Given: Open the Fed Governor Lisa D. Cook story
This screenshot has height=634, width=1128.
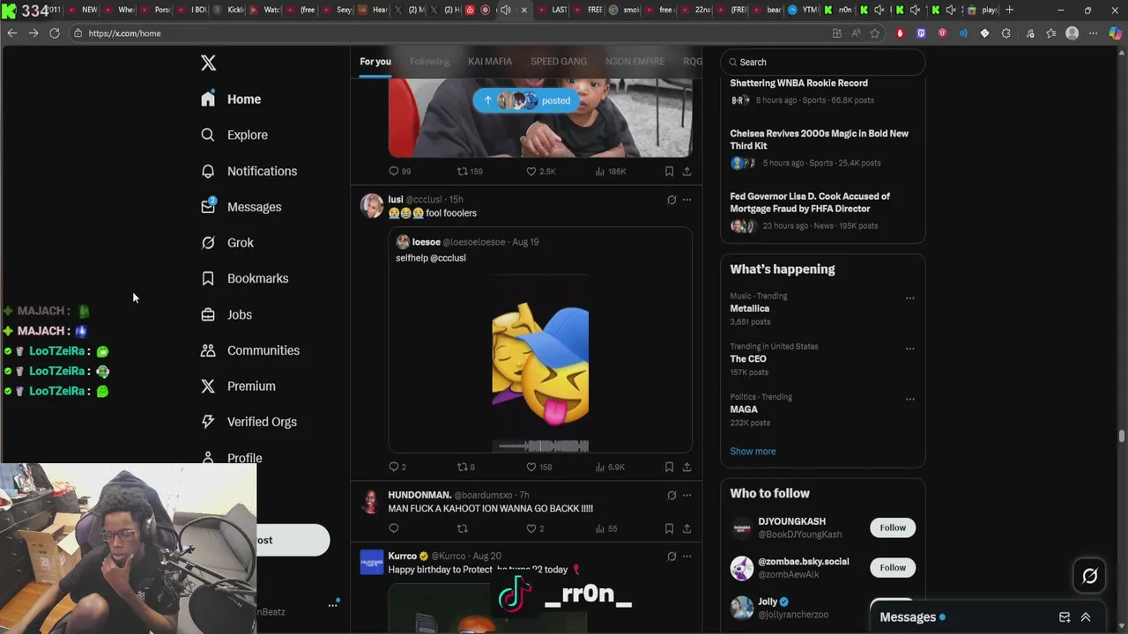Looking at the screenshot, I should pyautogui.click(x=810, y=203).
